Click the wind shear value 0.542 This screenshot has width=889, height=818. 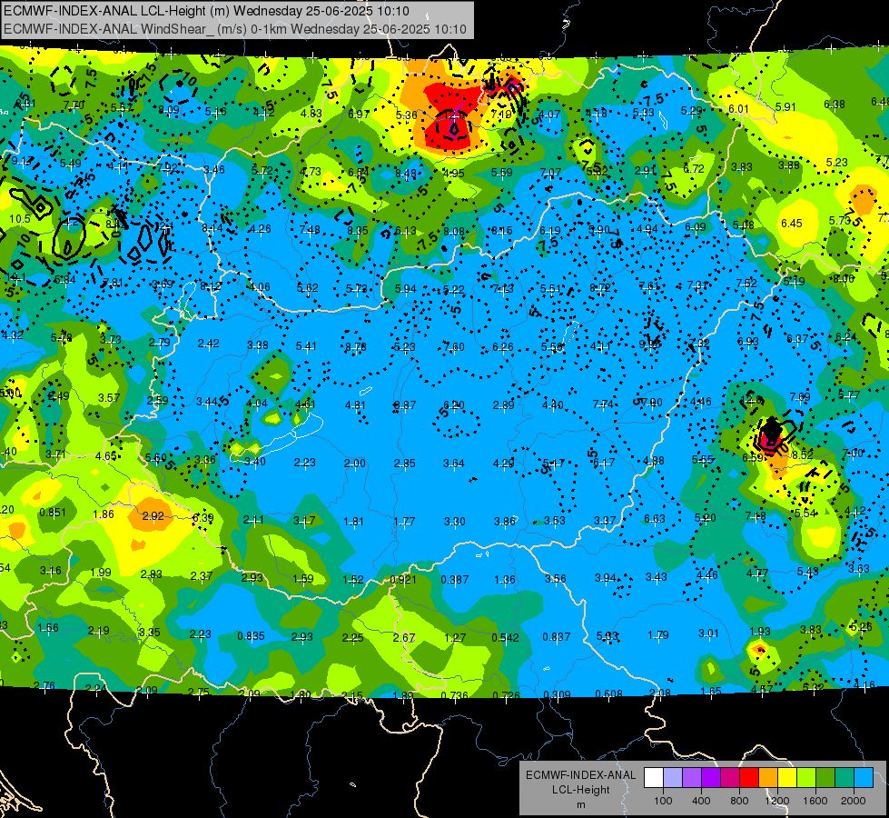coord(505,637)
